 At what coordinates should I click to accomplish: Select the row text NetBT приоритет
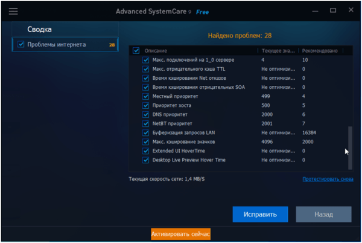pos(172,123)
